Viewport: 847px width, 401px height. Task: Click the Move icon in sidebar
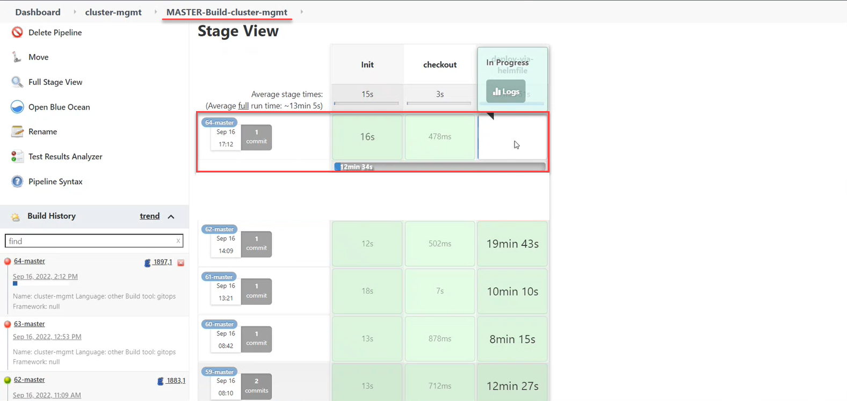tap(17, 57)
